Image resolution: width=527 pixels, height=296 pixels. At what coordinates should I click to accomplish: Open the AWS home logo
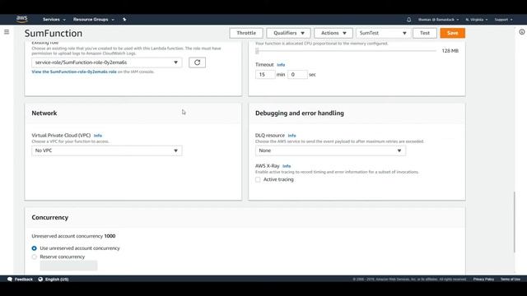[x=22, y=19]
